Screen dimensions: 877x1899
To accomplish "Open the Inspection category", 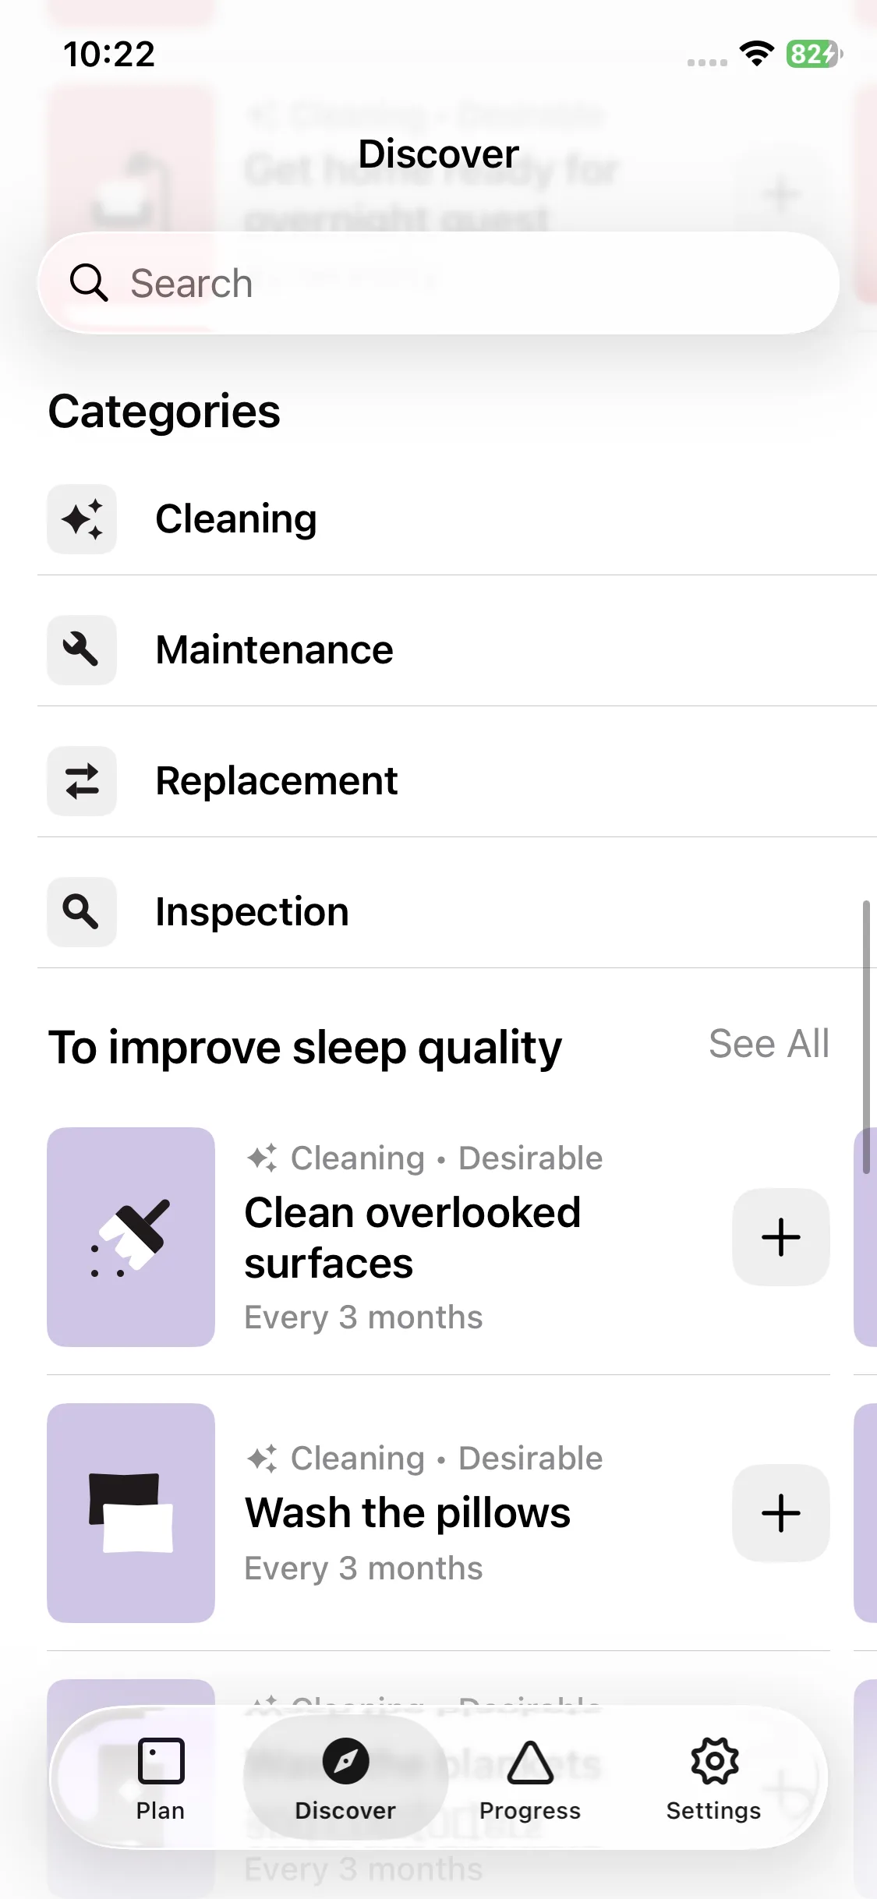I will point(252,912).
